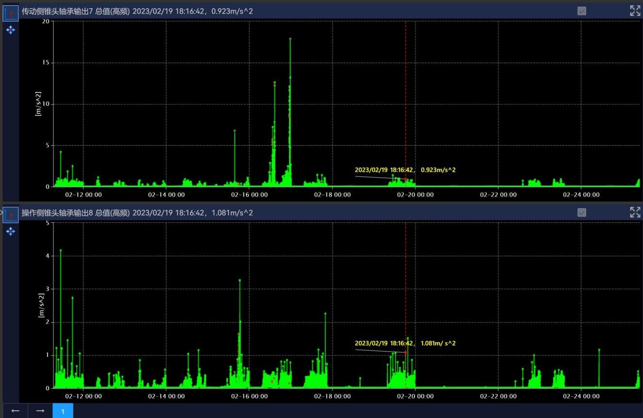643x418 pixels.
Task: Select the cursor tool icon in 操作侧锥头轴承输出8 chart
Action: [x=11, y=214]
